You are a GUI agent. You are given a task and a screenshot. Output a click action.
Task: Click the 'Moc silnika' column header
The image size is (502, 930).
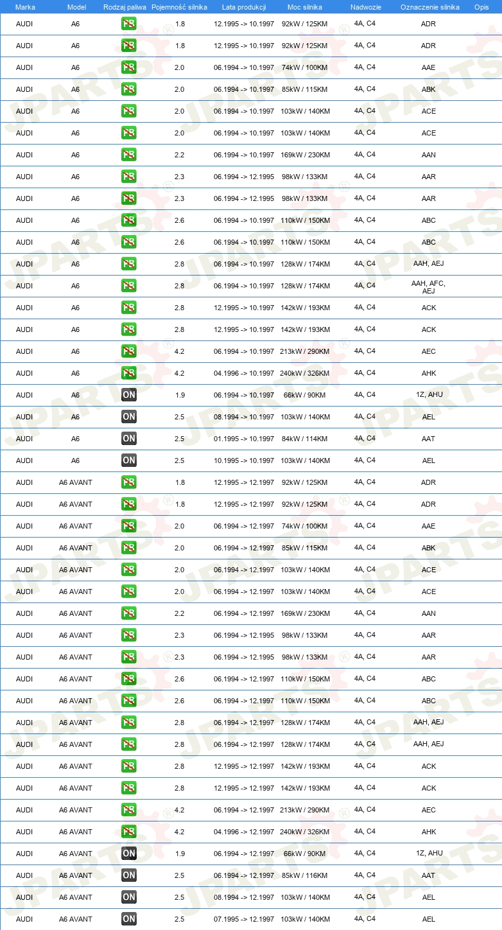[305, 7]
